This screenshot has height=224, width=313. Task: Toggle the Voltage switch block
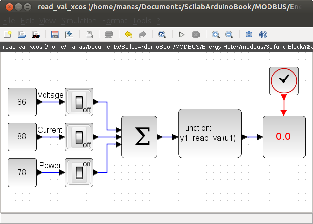pyautogui.click(x=79, y=102)
